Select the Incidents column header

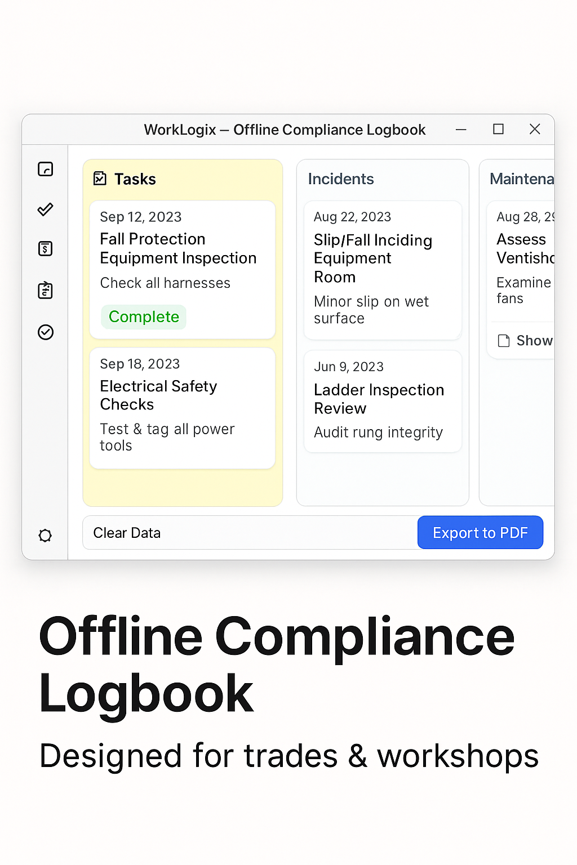tap(341, 179)
